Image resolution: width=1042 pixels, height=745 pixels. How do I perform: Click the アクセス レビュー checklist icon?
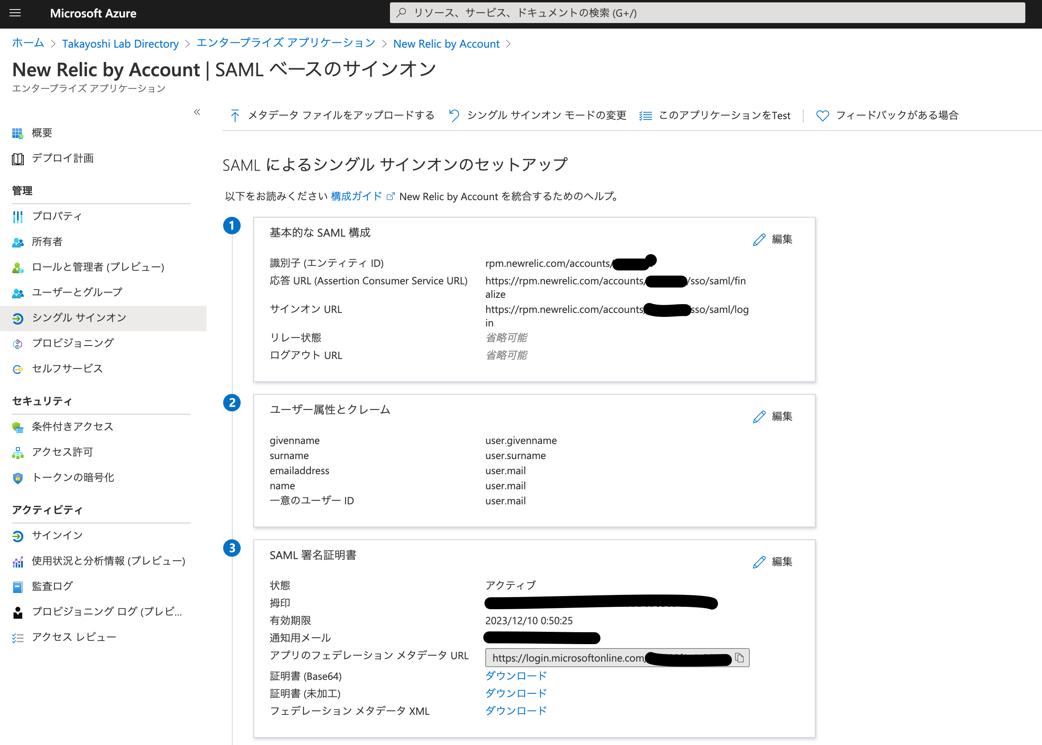(17, 638)
